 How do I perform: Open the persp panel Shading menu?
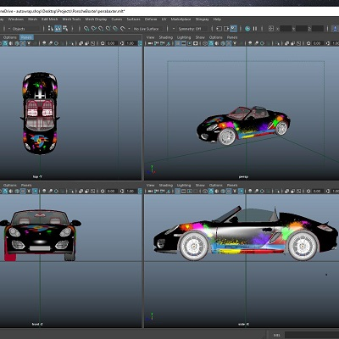click(x=166, y=37)
